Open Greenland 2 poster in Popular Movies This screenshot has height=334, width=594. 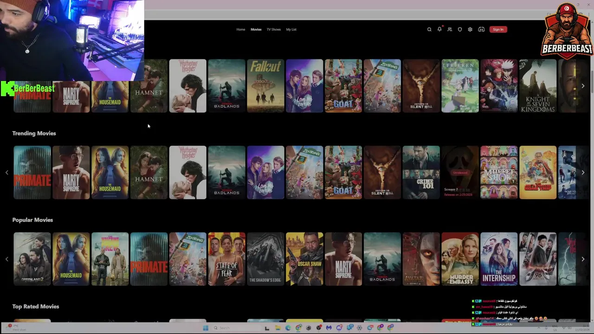coord(32,259)
